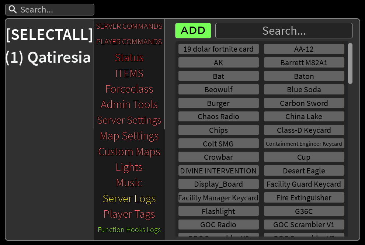Click the magnifying glass search icon

click(13, 10)
